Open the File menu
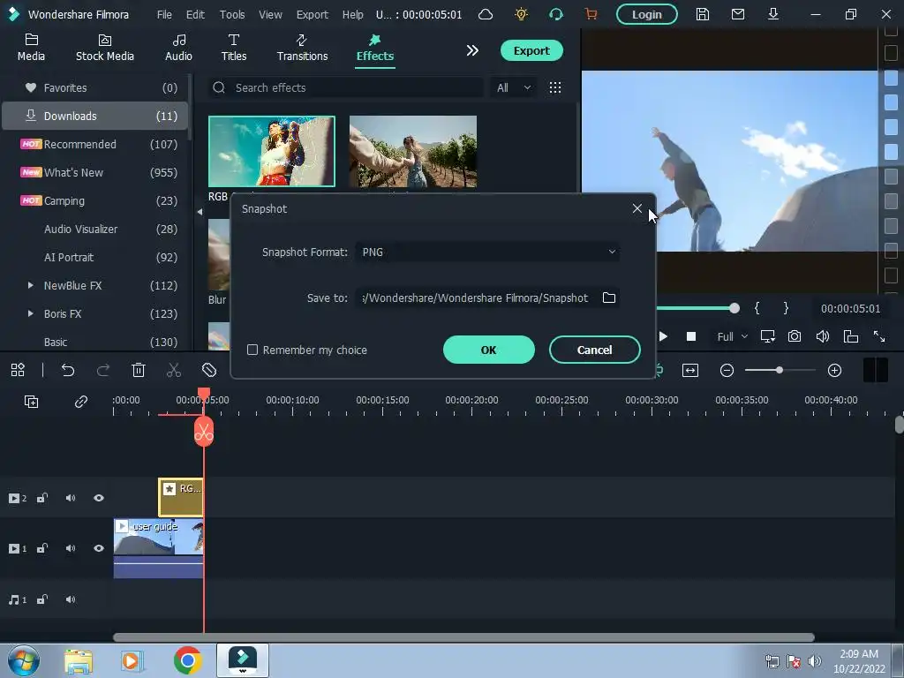 pos(164,14)
